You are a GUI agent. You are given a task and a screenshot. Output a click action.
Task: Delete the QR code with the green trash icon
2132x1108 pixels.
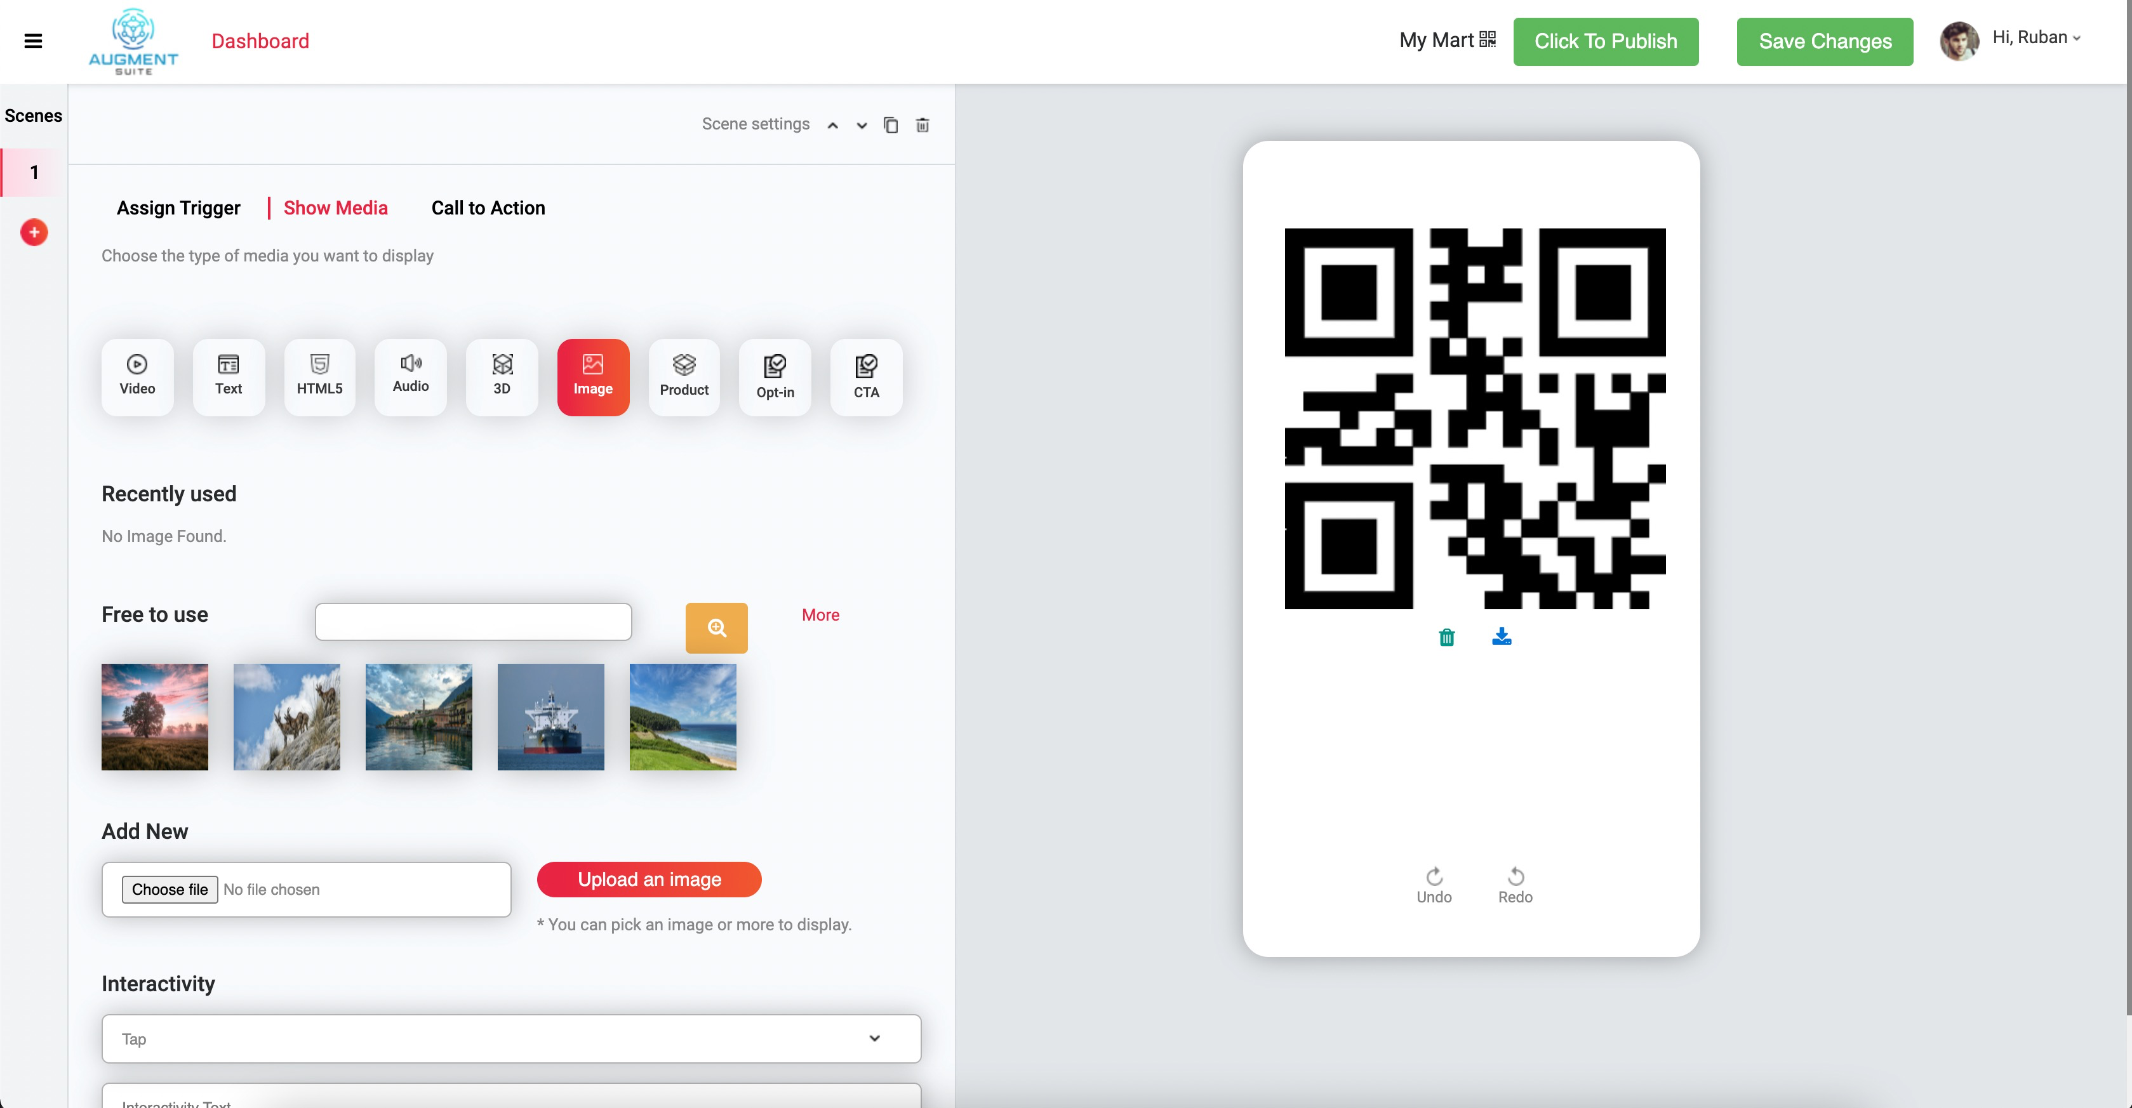pos(1446,637)
